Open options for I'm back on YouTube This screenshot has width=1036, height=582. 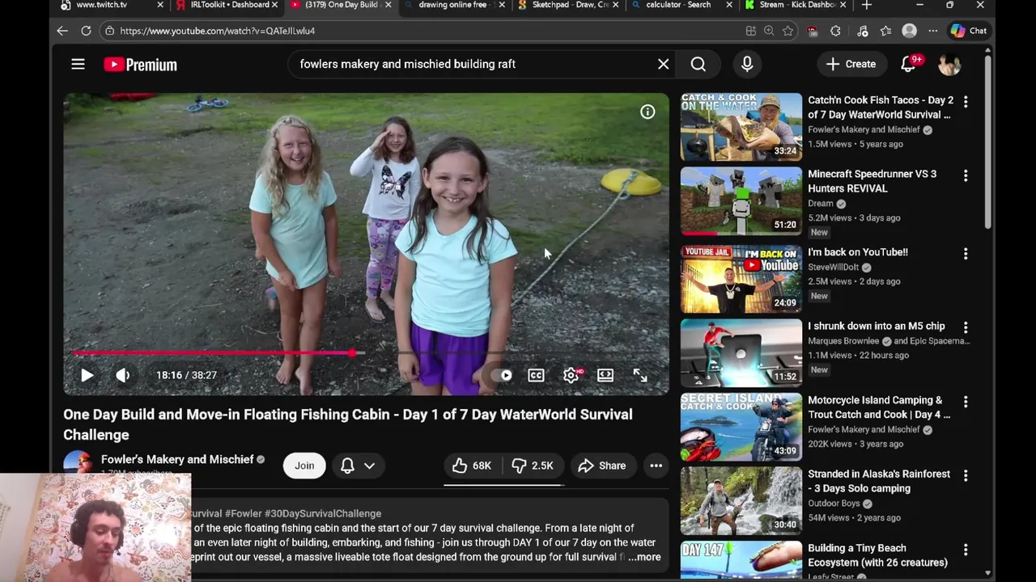point(965,254)
